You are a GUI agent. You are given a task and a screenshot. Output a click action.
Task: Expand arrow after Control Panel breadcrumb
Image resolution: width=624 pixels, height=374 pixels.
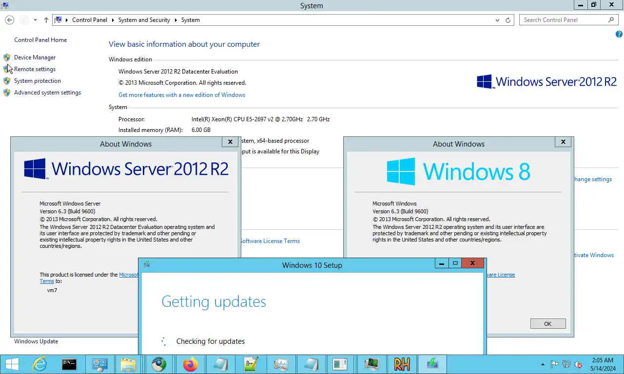[113, 20]
